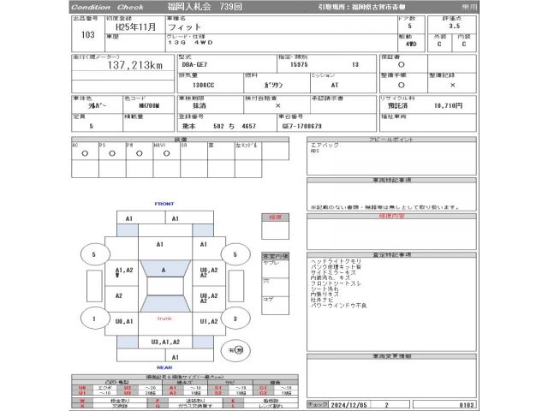
Task: Click the check date '2024/12/05'
Action: pos(348,405)
